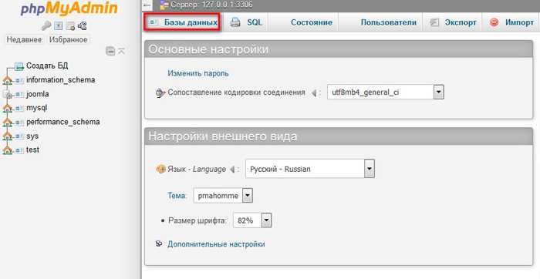Click help icon after Язык - Language label
The width and height of the screenshot is (540, 279).
232,169
